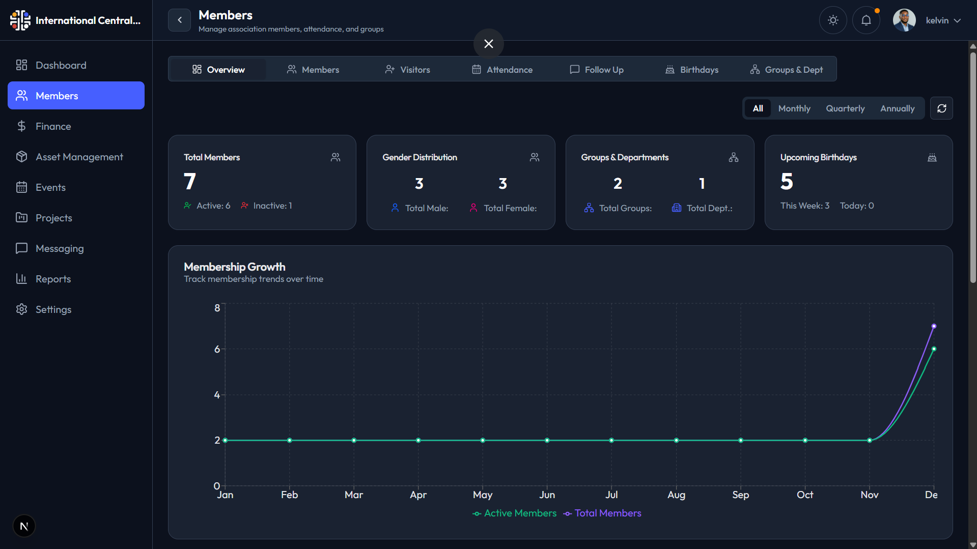Dismiss the overlay with the X button

coord(488,44)
